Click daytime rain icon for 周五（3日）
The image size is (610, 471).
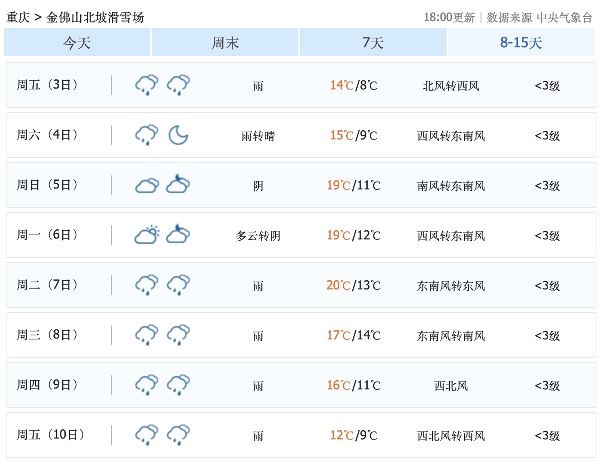(x=147, y=85)
